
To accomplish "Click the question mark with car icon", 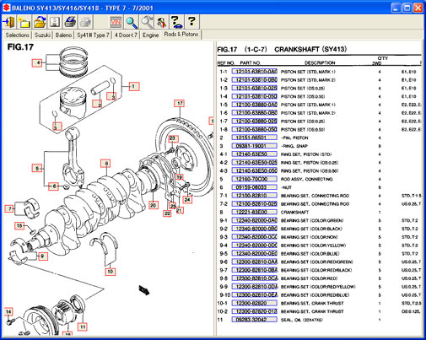I will point(177,22).
